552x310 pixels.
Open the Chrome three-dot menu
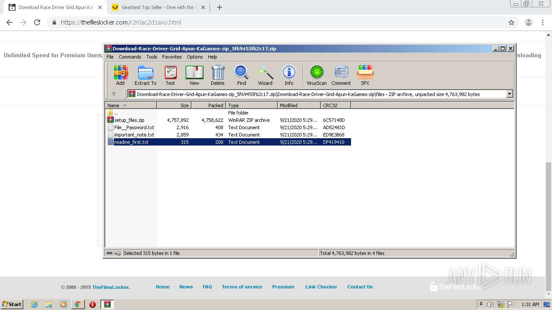(542, 22)
